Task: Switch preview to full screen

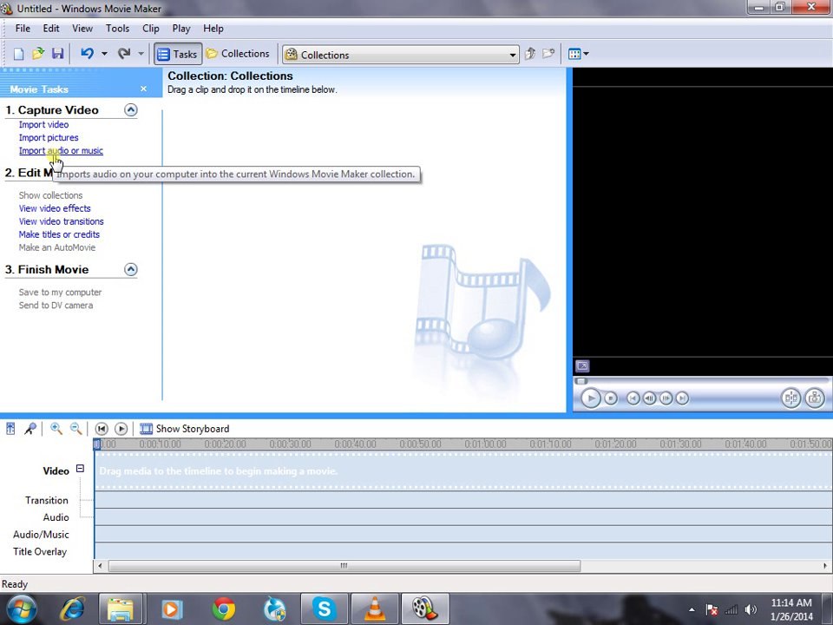Action: [x=582, y=366]
